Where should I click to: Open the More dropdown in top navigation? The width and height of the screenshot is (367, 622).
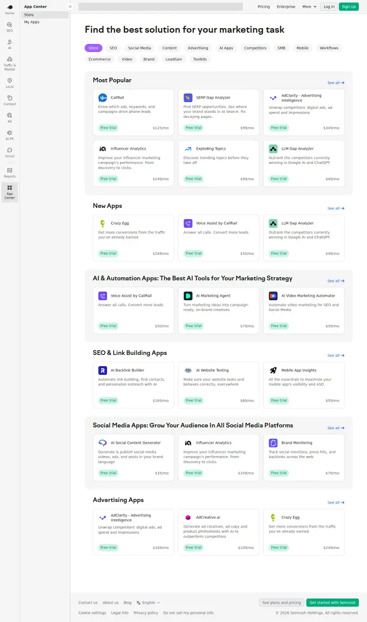309,7
